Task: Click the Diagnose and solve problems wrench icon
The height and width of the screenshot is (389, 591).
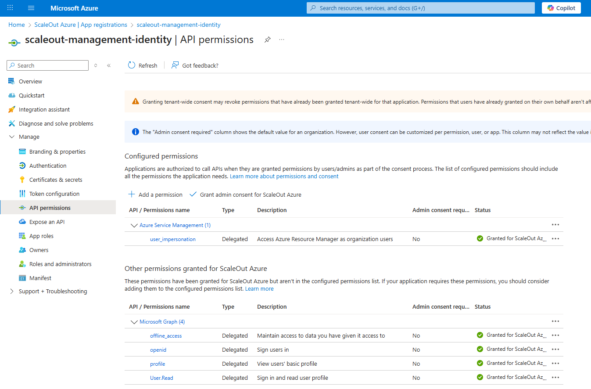Action: [11, 123]
